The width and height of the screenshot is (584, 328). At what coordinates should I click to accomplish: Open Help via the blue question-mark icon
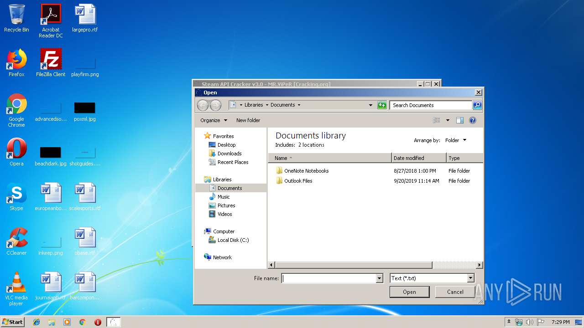click(x=473, y=120)
